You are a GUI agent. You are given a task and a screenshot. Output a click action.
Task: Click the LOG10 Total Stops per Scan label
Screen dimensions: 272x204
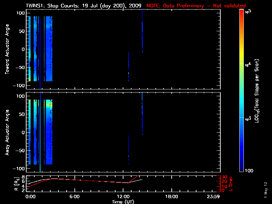coord(262,91)
